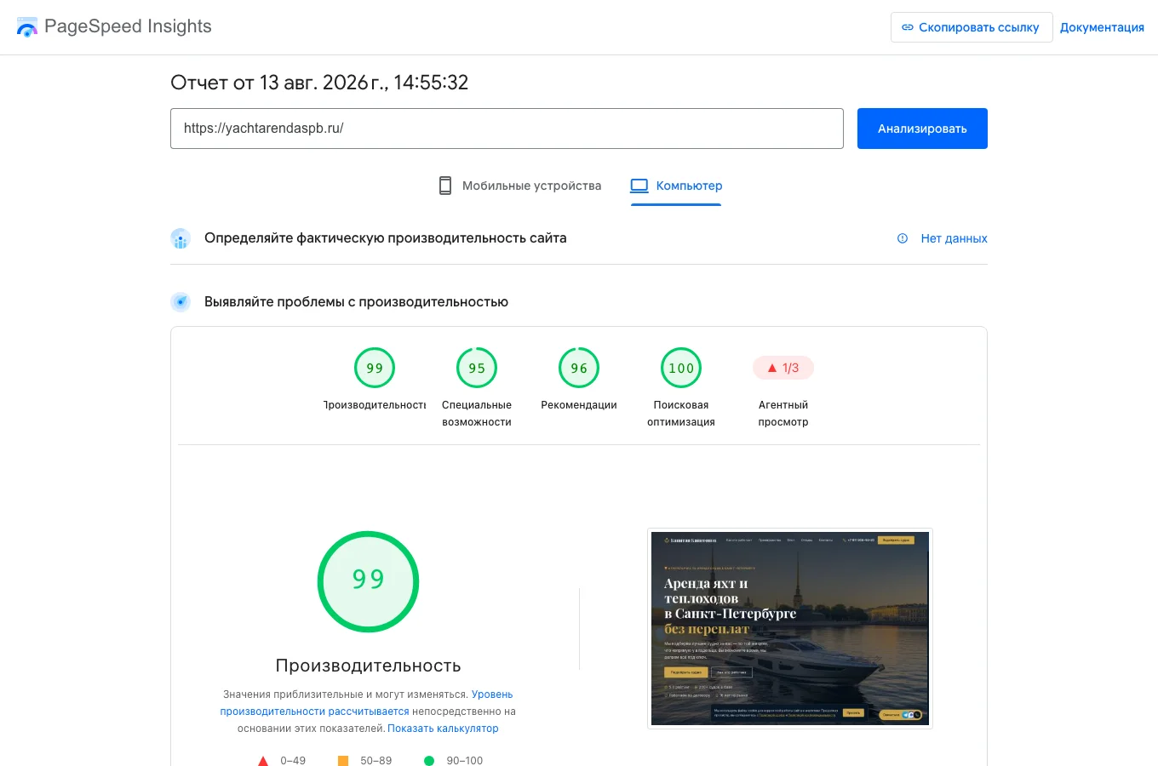
Task: Click the Поисковая оптимизация label
Action: 681,414
